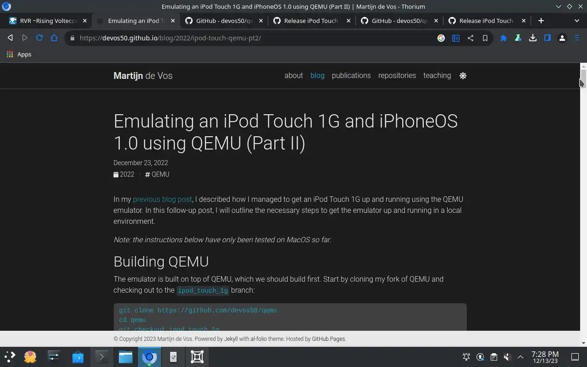Viewport: 587px width, 367px height.
Task: Switch to second GitHub devos50 tab
Action: click(399, 21)
